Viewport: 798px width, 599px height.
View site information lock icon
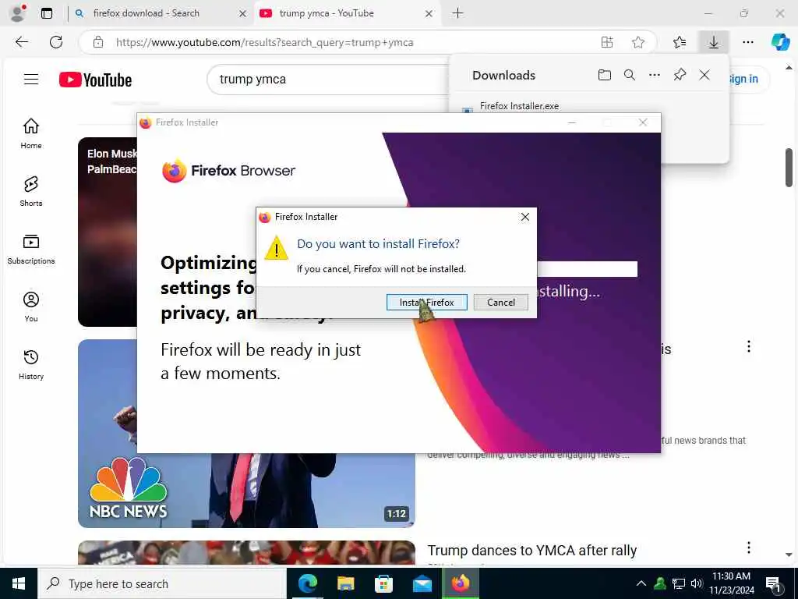click(x=98, y=42)
